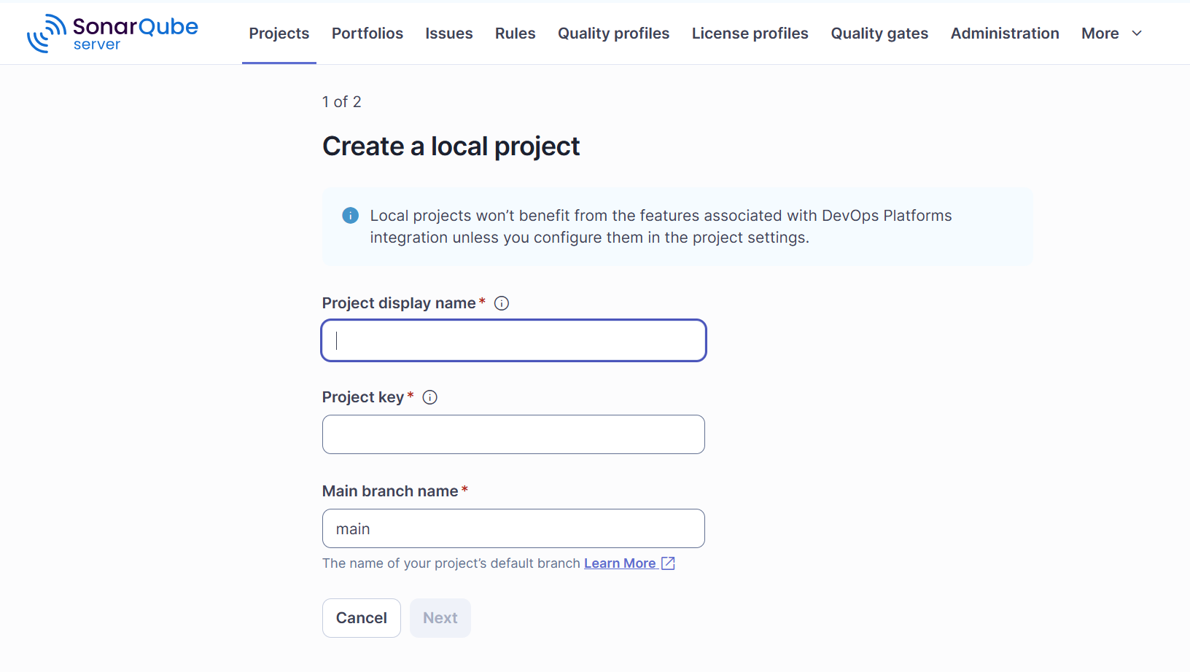Click into the Project key field
1190x672 pixels.
click(x=514, y=434)
